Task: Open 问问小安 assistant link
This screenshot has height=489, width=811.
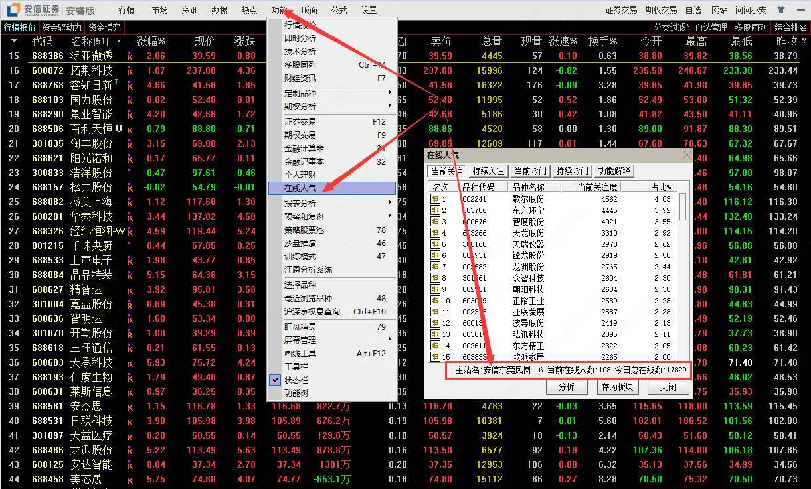Action: pyautogui.click(x=751, y=10)
